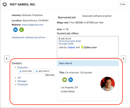Select Marc Merrill contact button

pos(42,71)
